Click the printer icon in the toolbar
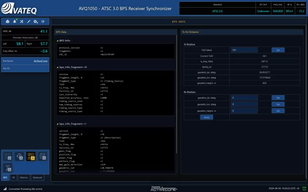Image resolution: width=308 pixels, height=192 pixels. pos(8,22)
